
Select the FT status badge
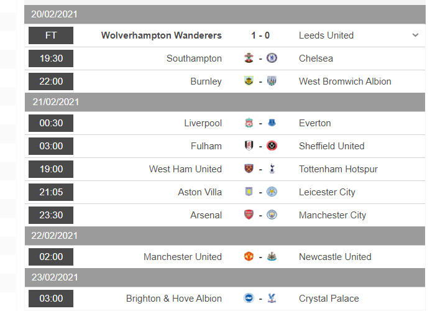(51, 35)
